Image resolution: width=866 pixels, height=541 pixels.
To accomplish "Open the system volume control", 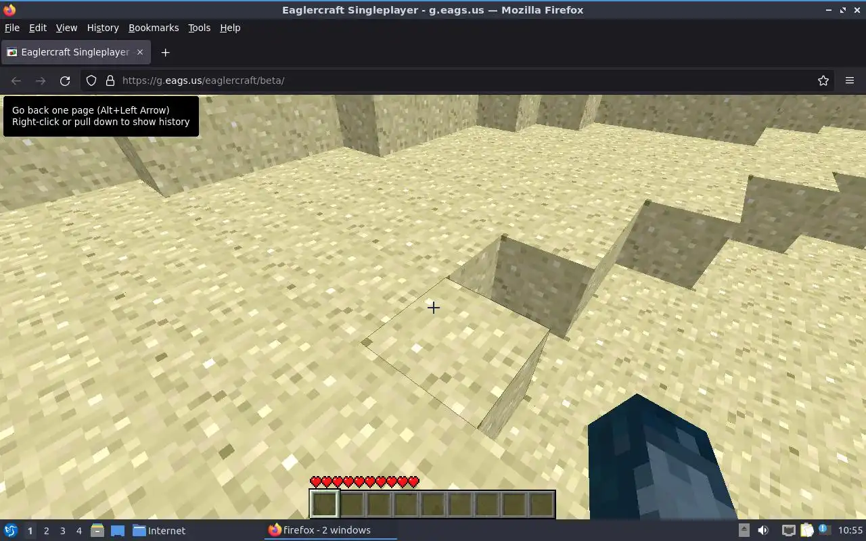I will coord(763,530).
